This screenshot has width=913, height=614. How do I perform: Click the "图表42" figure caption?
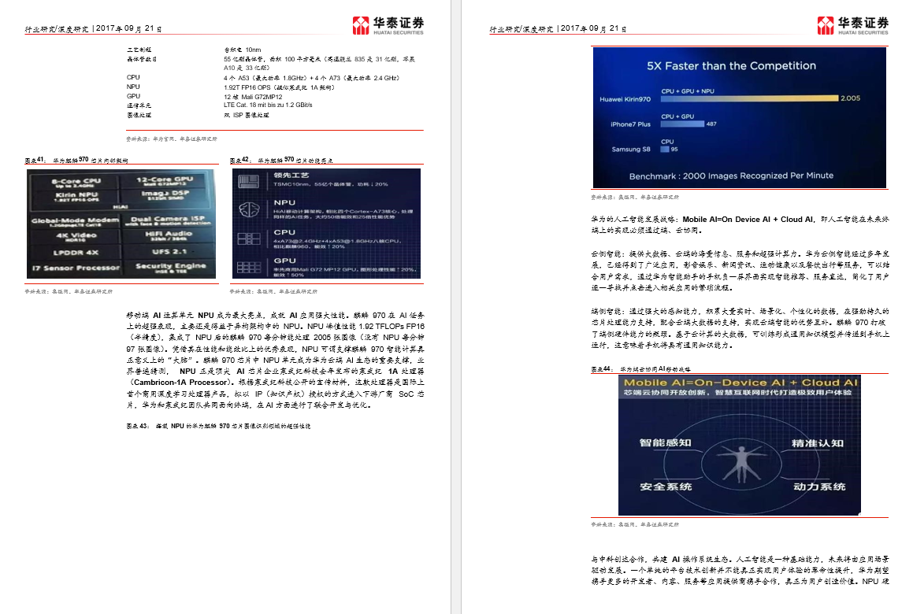point(281,160)
